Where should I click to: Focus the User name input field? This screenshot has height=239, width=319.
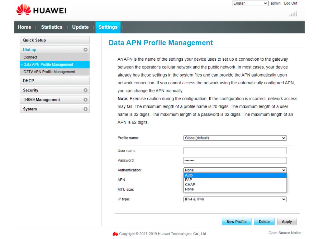click(235, 151)
